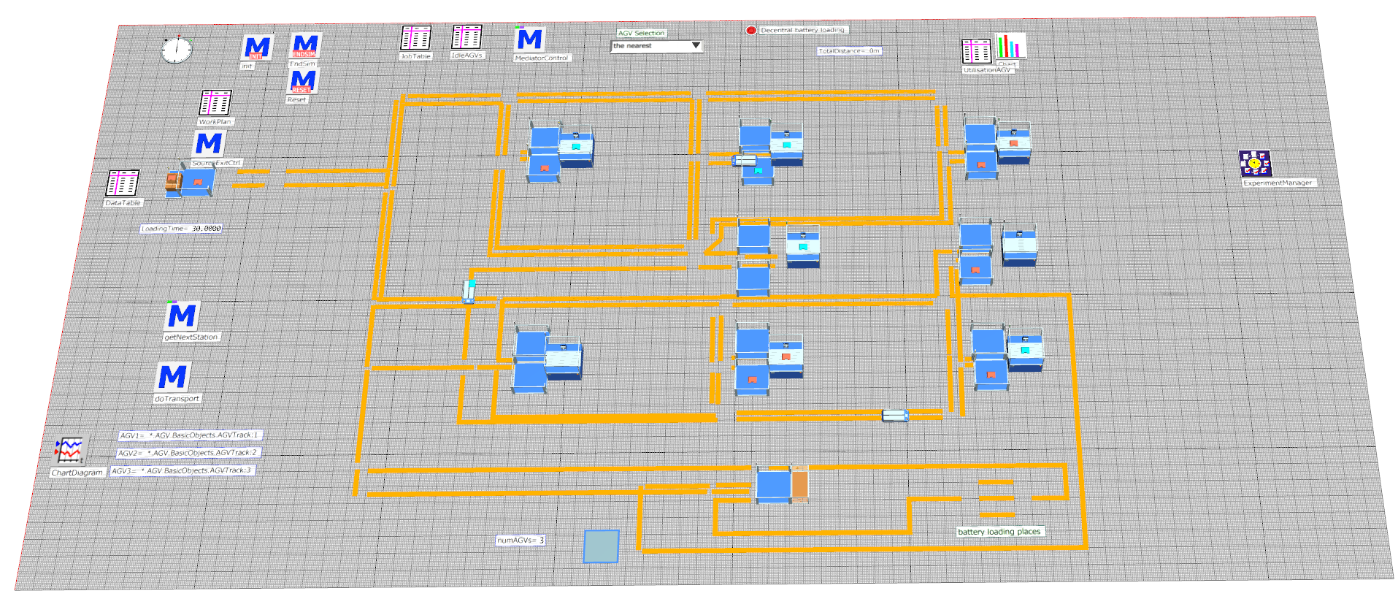The image size is (1398, 607).
Task: Select the light blue square near numAGVs
Action: [x=601, y=546]
